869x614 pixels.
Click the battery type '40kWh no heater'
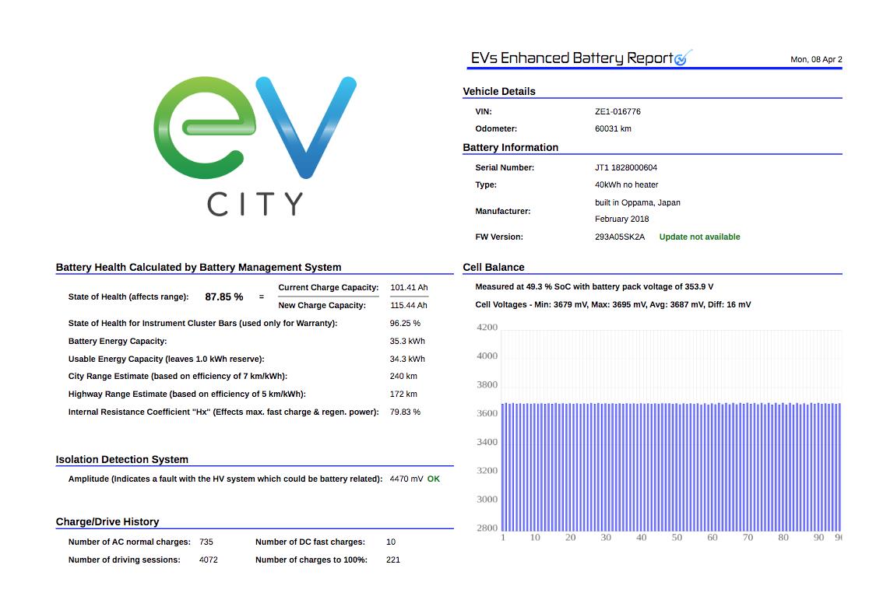627,184
